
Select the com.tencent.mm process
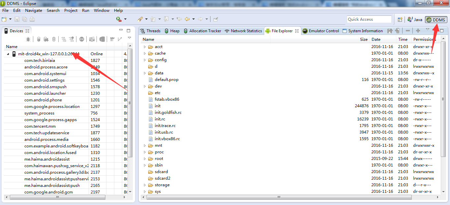point(40,126)
